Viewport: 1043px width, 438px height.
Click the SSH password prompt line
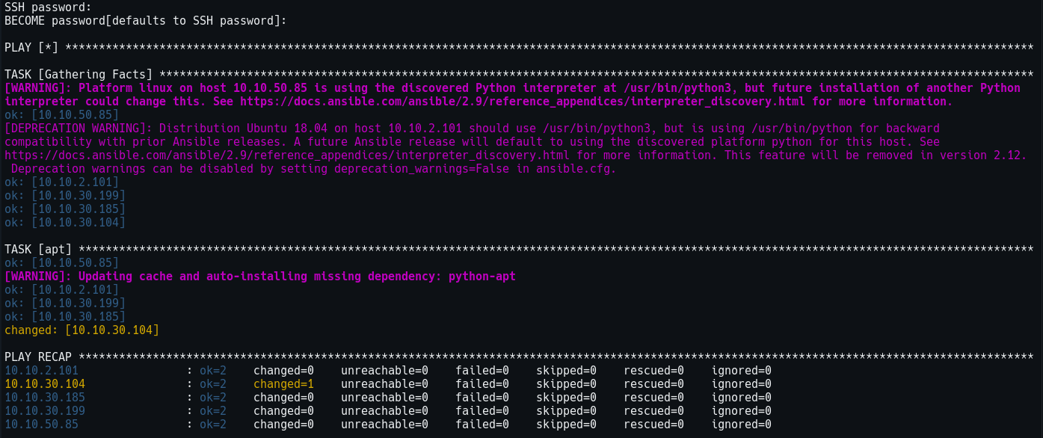[x=49, y=7]
